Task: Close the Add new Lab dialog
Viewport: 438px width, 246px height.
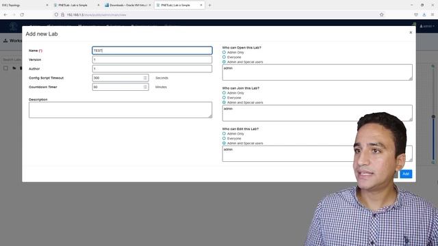Action: point(411,33)
